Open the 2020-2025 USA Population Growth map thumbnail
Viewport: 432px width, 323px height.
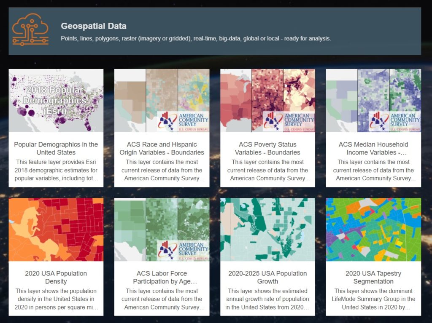coord(267,230)
